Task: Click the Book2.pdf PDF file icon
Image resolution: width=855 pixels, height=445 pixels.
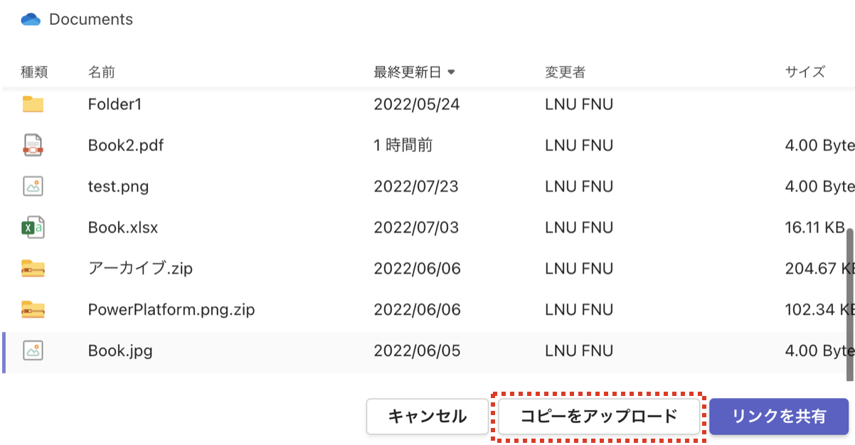Action: click(33, 145)
